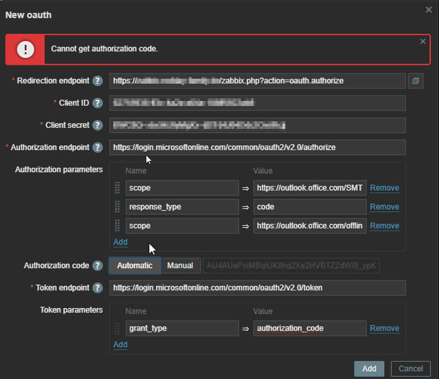The image size is (439, 379).
Task: Switch authorization code to Manual
Action: (x=180, y=265)
